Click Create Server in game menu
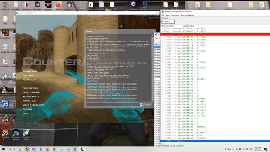This screenshot has width=270, height=152. 31,92
